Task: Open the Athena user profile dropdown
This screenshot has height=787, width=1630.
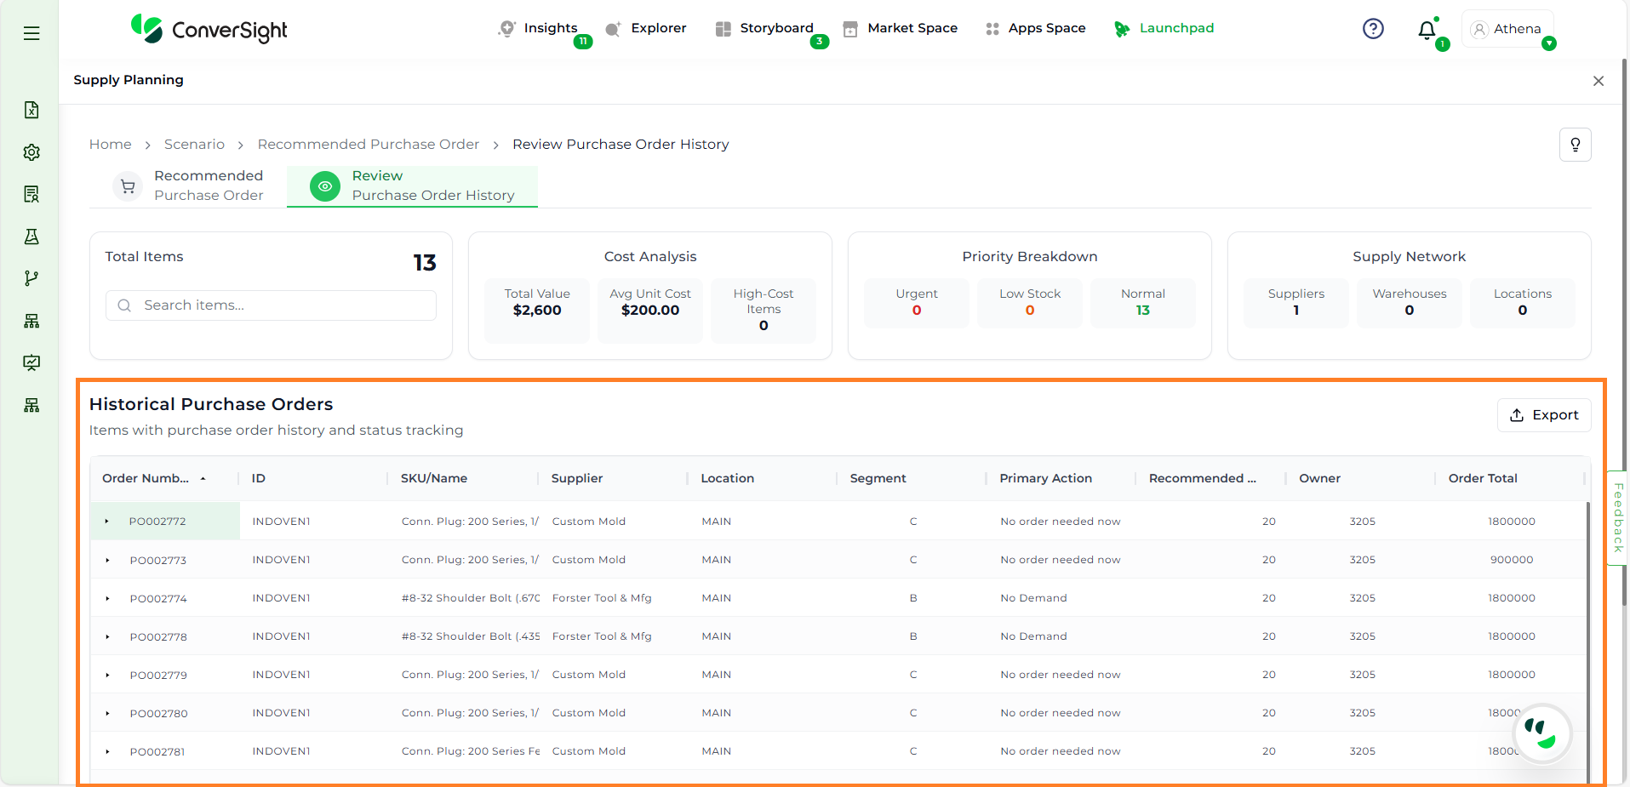Action: coord(1507,29)
